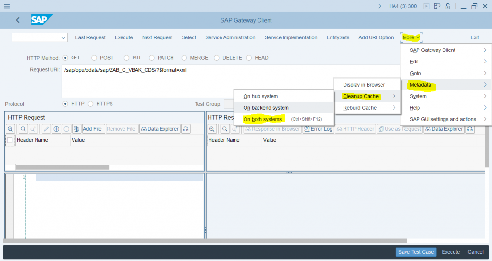Open the More dropdown menu

[411, 37]
